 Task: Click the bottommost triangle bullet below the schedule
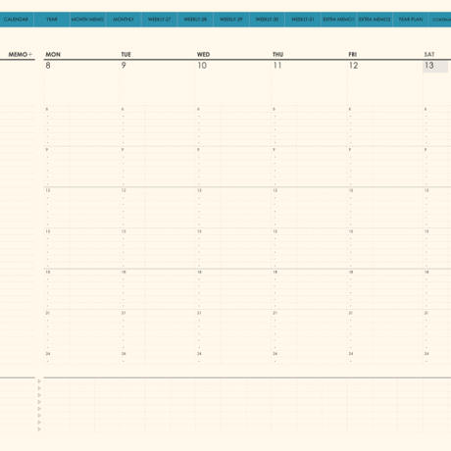coord(39,429)
